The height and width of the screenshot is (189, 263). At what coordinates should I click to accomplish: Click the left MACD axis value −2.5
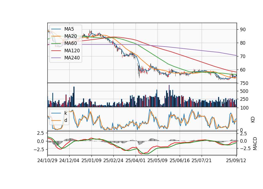[x=39, y=149]
